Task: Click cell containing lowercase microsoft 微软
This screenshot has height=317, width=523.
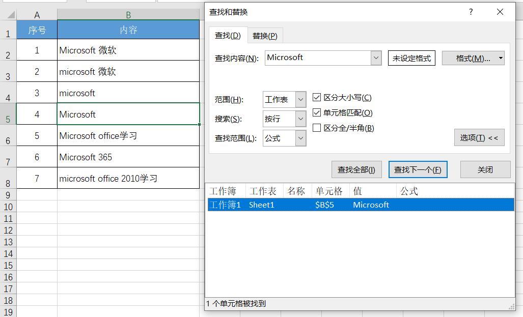Action: click(128, 71)
